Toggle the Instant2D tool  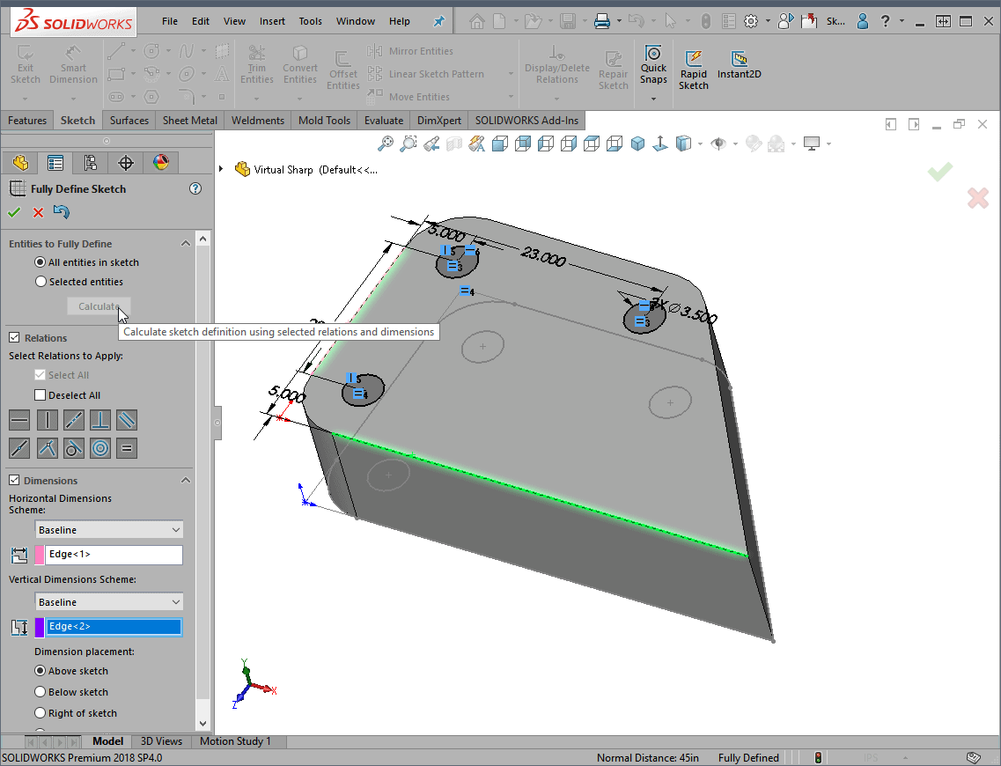pos(739,65)
